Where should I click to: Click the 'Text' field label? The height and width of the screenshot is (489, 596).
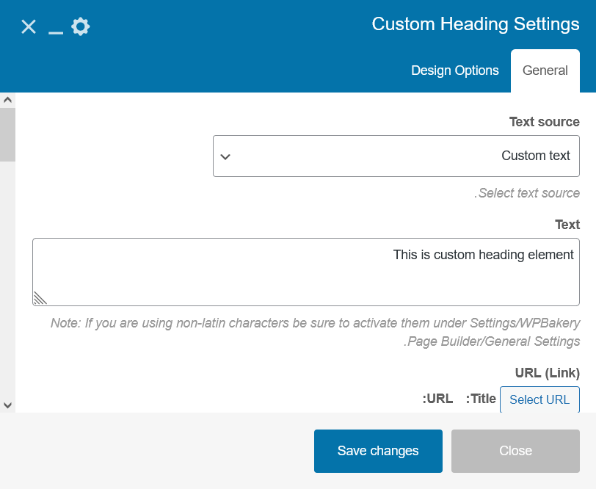coord(567,225)
